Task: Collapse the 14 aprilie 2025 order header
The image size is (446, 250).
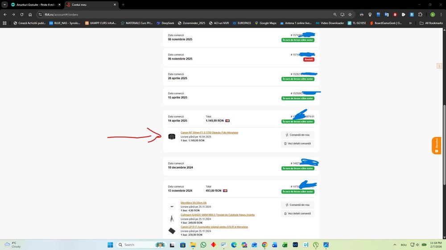Action: (x=241, y=119)
